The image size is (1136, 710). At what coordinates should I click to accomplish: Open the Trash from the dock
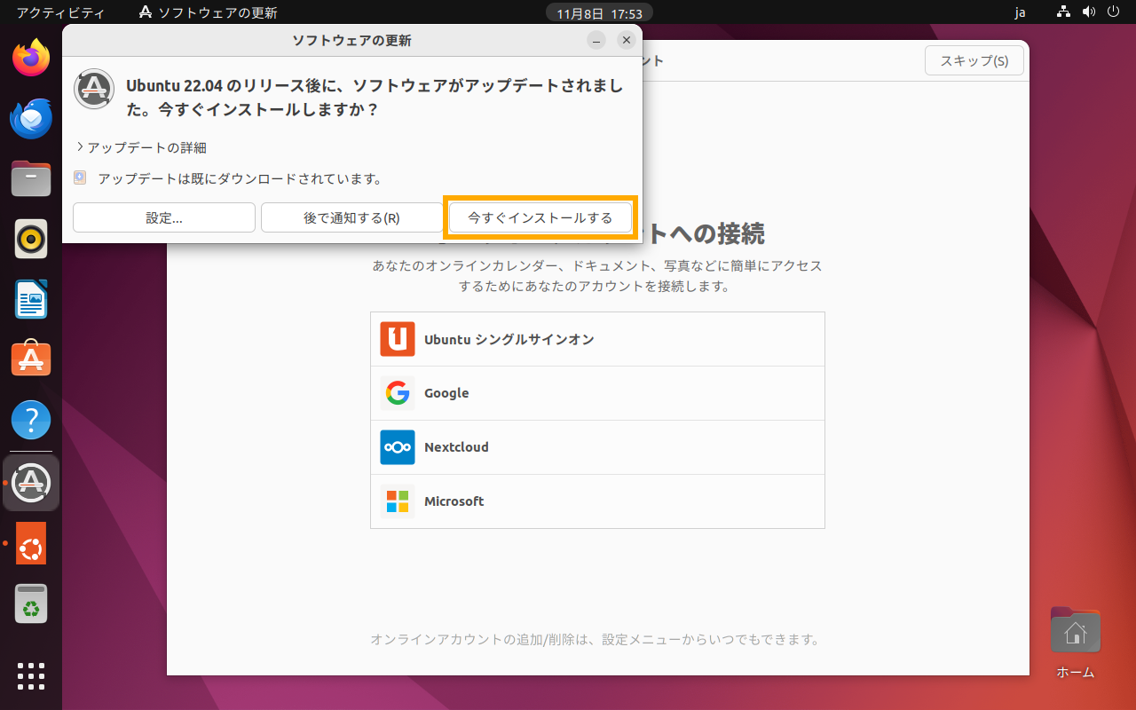pyautogui.click(x=31, y=603)
